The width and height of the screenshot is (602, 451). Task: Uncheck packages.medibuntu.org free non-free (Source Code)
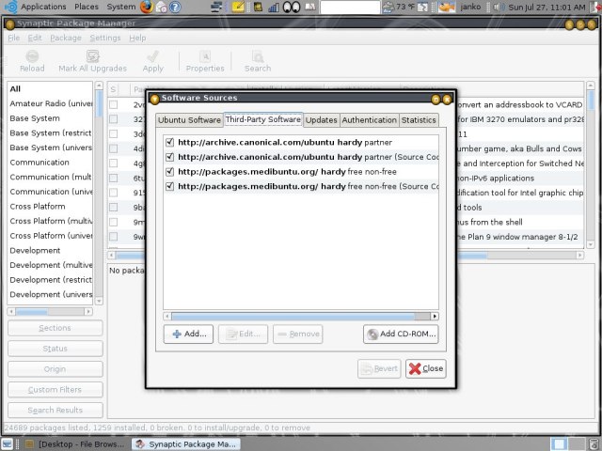169,186
